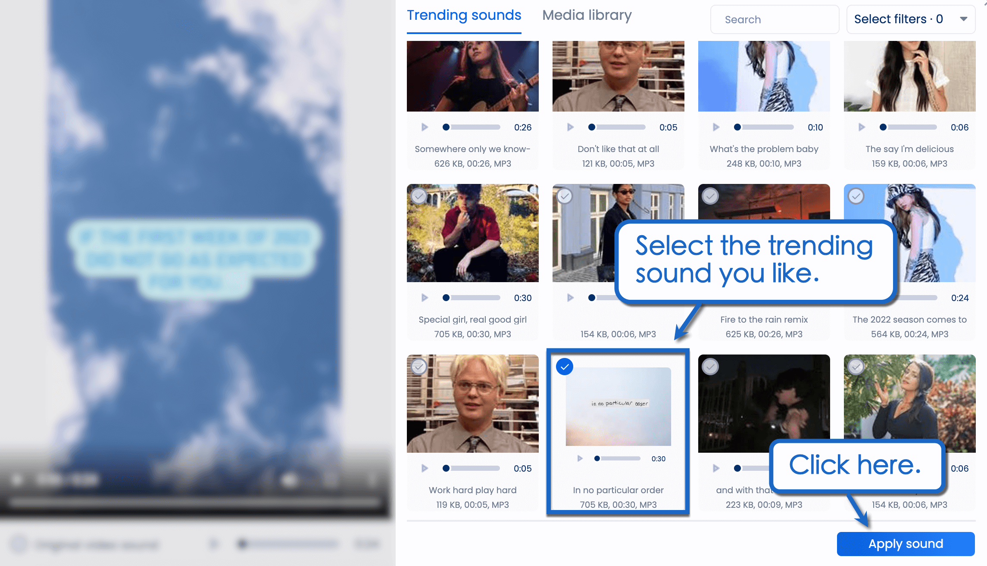Play the "The say I'm delicious" sound
This screenshot has height=566, width=987.
pyautogui.click(x=862, y=127)
